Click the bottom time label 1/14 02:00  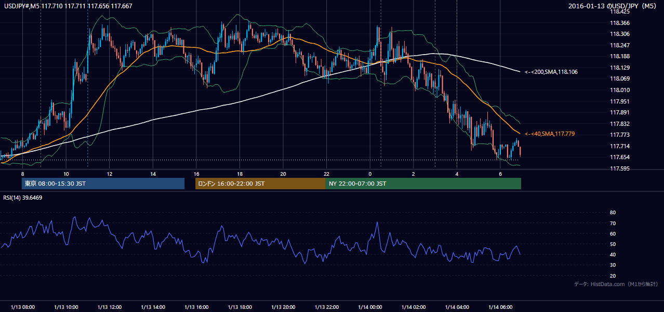point(413,307)
